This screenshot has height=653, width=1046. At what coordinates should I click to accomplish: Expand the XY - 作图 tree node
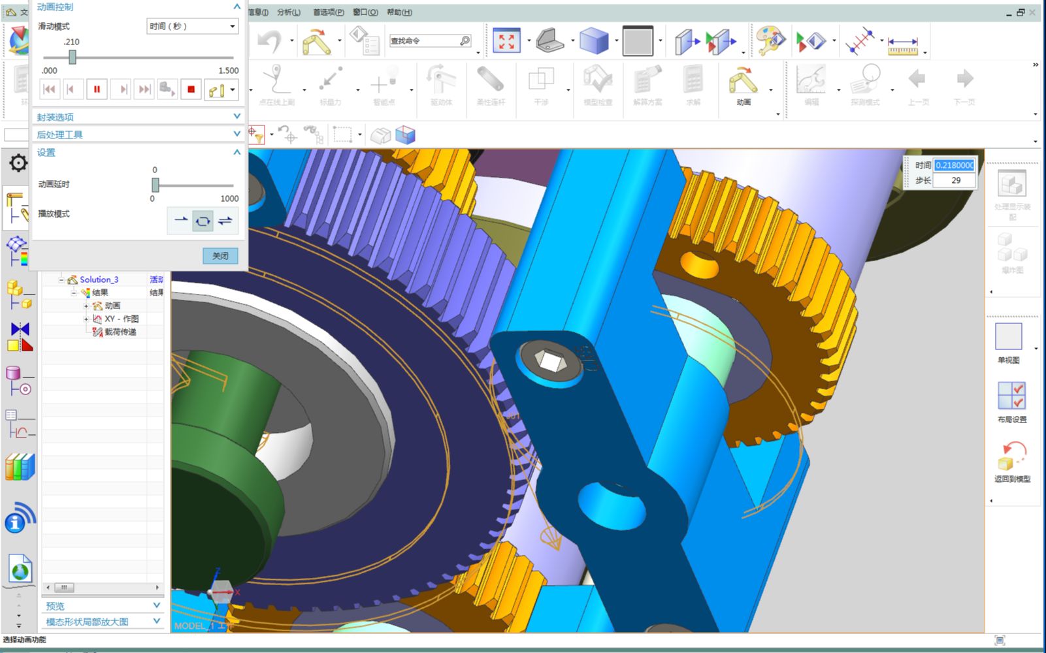pos(86,319)
